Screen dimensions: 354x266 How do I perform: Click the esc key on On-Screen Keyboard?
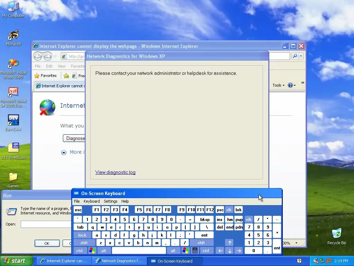tap(78, 210)
